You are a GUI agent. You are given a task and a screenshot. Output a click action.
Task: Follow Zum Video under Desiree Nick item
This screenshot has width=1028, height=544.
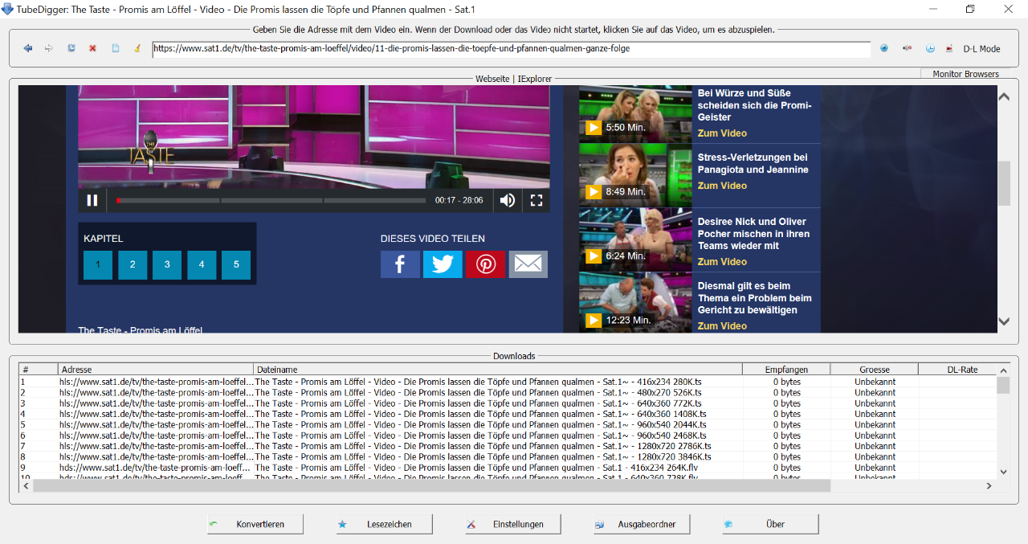pyautogui.click(x=722, y=262)
